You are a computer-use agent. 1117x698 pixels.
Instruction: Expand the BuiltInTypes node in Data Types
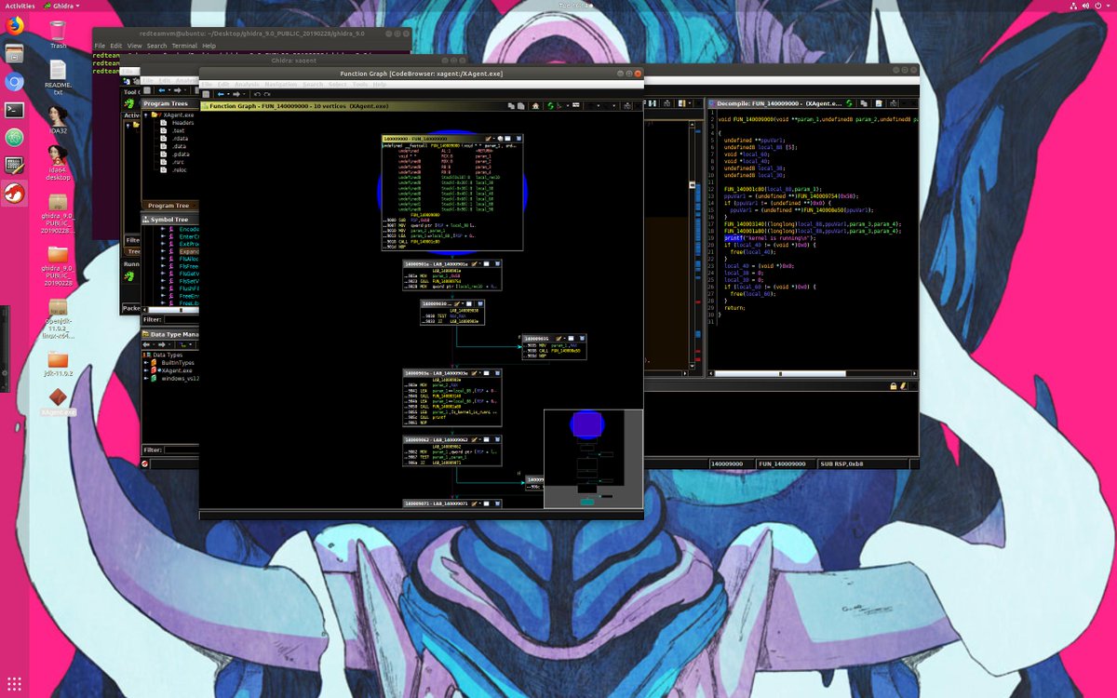pos(145,362)
